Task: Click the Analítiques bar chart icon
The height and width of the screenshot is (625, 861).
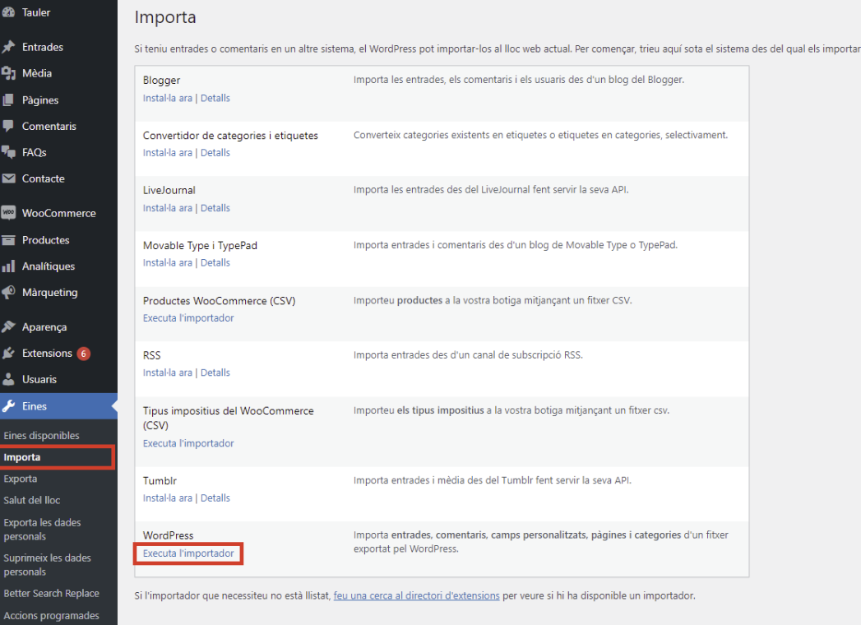Action: point(8,266)
